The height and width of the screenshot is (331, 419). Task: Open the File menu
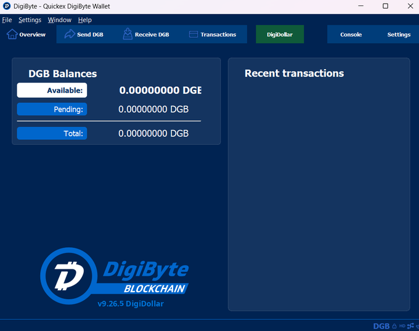(x=7, y=20)
